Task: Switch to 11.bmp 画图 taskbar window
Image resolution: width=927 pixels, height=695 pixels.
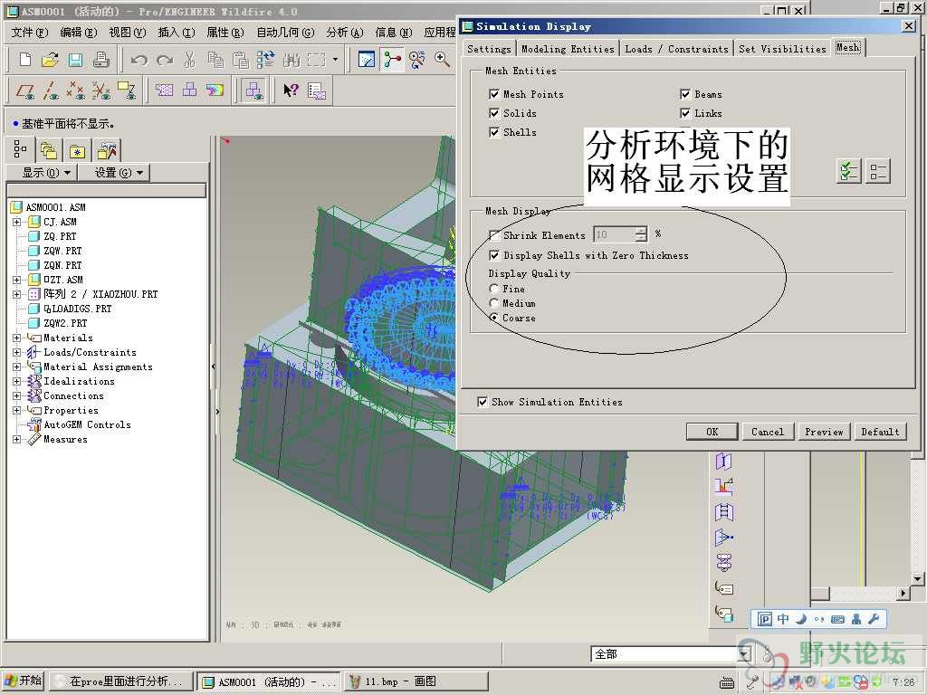Action: point(416,681)
